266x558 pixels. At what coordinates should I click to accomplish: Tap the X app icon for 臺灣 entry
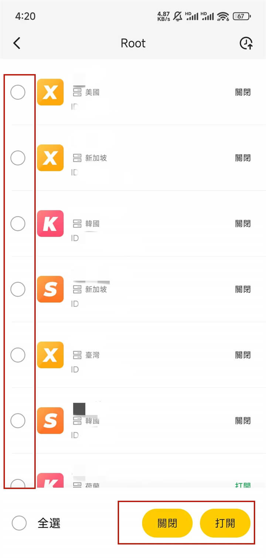click(x=50, y=355)
